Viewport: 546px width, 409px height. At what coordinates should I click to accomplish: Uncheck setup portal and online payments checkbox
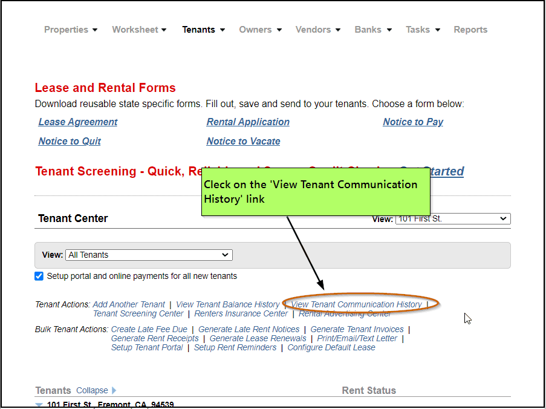click(39, 276)
